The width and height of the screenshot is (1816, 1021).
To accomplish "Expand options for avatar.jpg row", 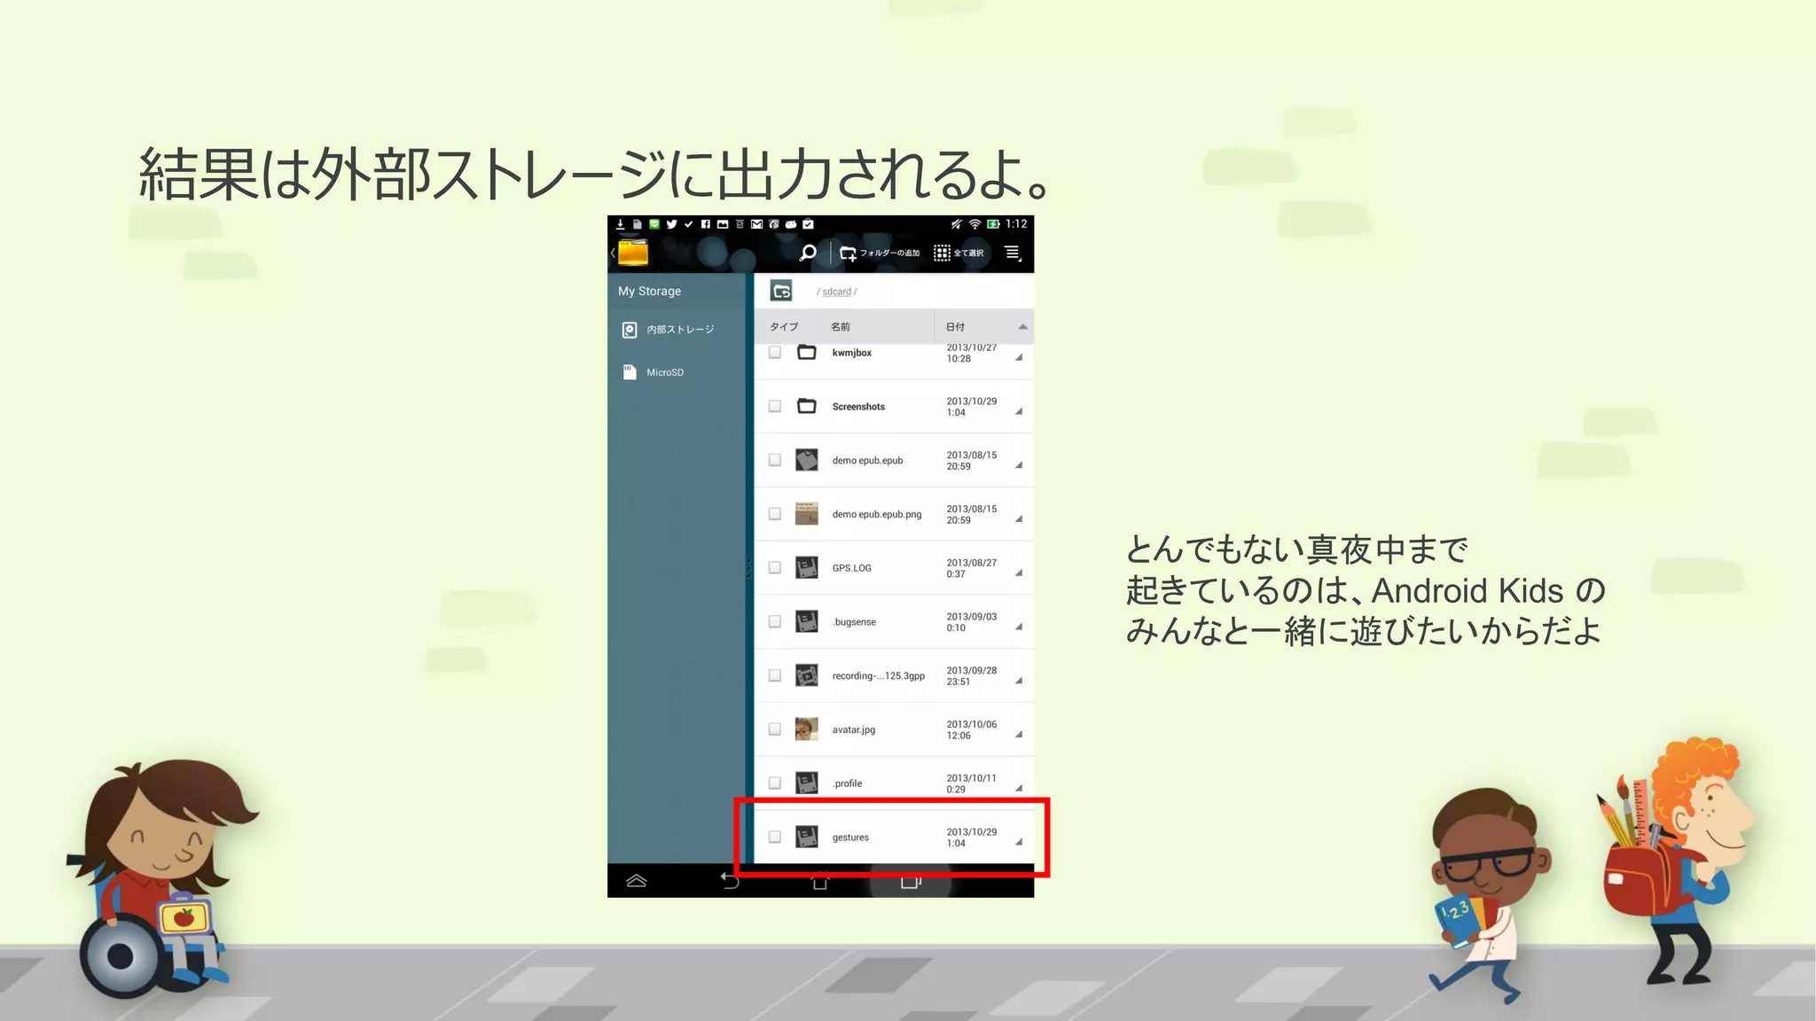I will (x=1019, y=735).
